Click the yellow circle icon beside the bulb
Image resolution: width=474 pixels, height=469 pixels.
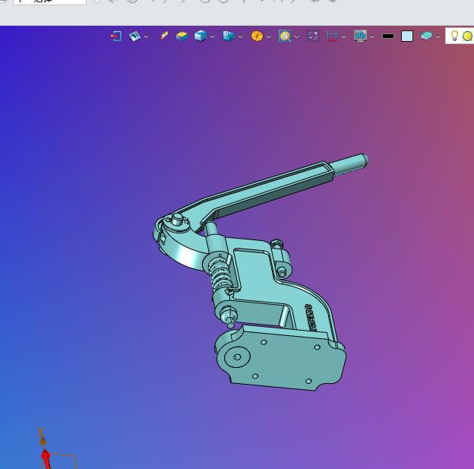pyautogui.click(x=468, y=36)
